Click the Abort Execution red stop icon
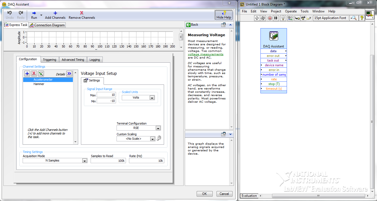377x201 pixels. pos(270,18)
